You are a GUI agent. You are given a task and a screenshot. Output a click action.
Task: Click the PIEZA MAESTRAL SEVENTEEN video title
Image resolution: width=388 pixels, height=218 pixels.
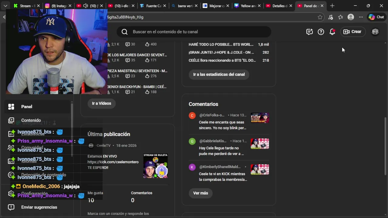pyautogui.click(x=137, y=71)
